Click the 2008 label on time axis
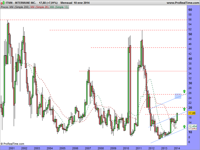 101,148
